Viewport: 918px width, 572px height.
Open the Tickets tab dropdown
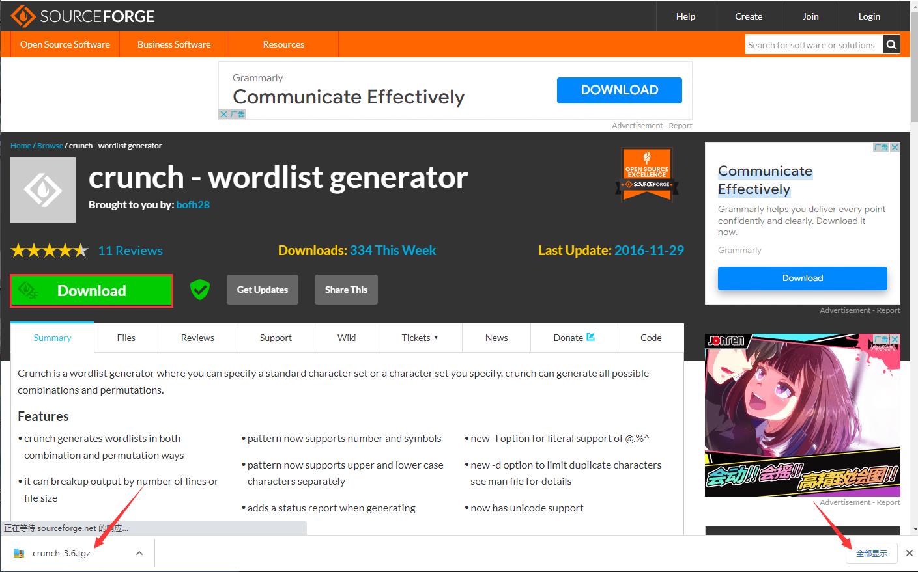(420, 338)
